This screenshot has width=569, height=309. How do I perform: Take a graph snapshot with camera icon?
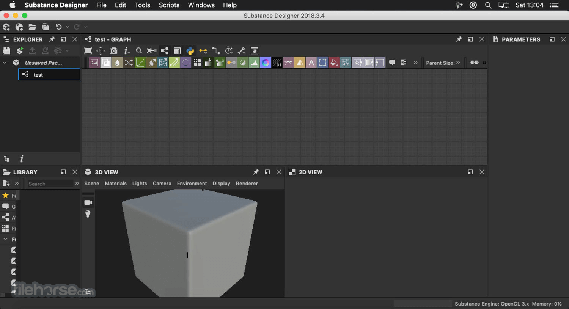point(113,51)
